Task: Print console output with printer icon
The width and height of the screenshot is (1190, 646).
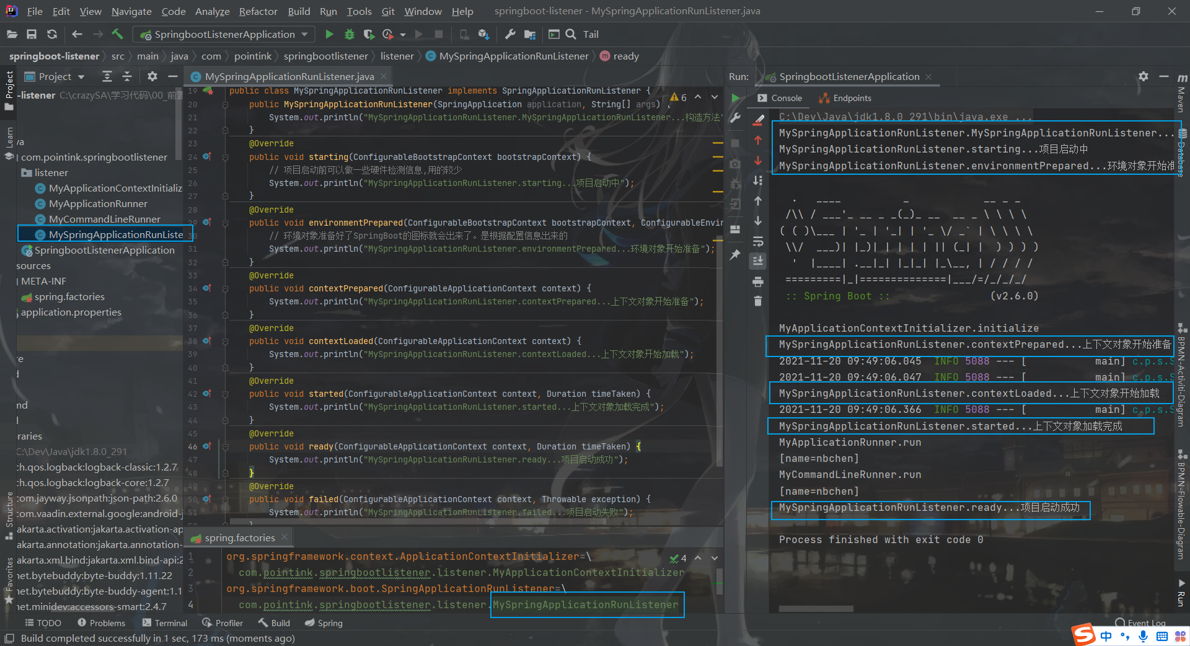Action: coord(758,282)
